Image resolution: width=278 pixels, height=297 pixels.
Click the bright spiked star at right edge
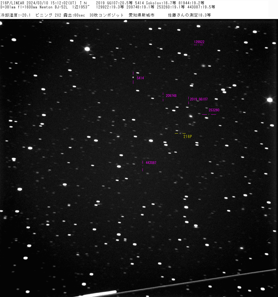(x=270, y=100)
